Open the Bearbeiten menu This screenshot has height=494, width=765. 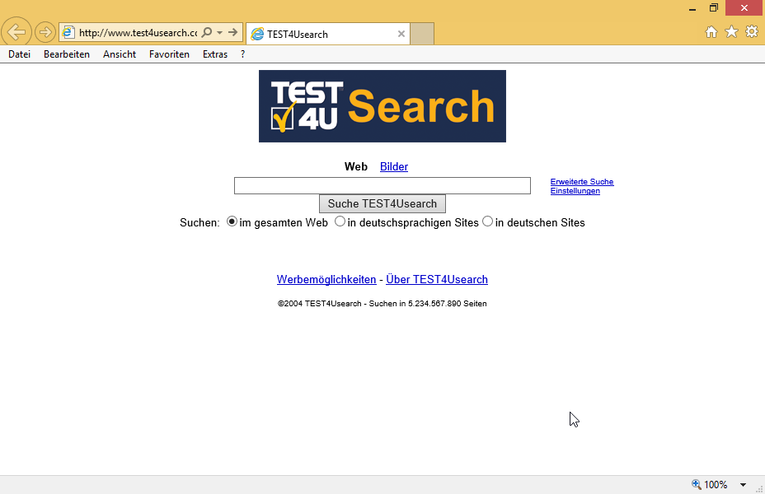pos(66,54)
